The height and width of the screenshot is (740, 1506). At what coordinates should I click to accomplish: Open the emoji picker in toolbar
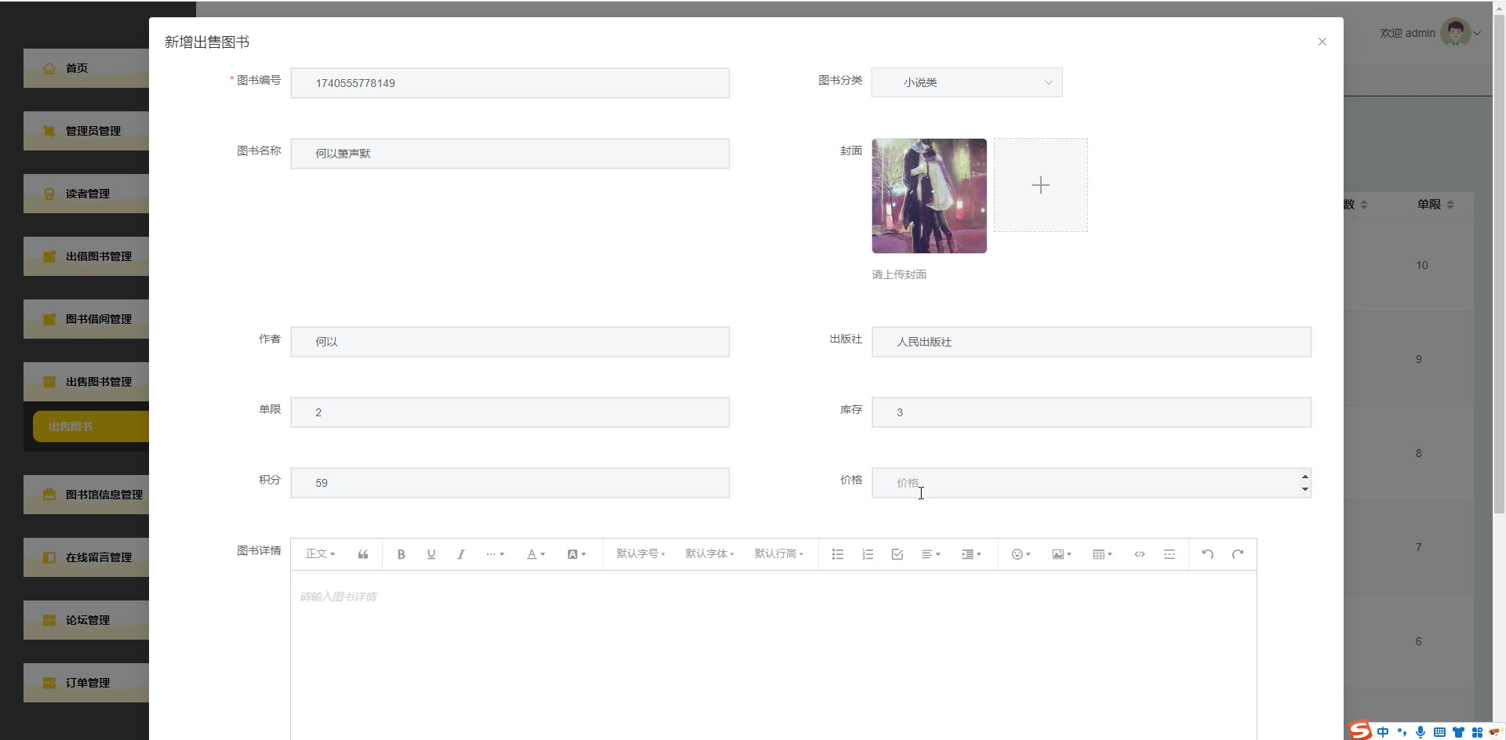[1021, 554]
